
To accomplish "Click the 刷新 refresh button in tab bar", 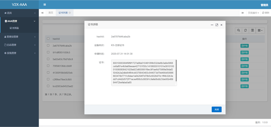I will point(266,13).
